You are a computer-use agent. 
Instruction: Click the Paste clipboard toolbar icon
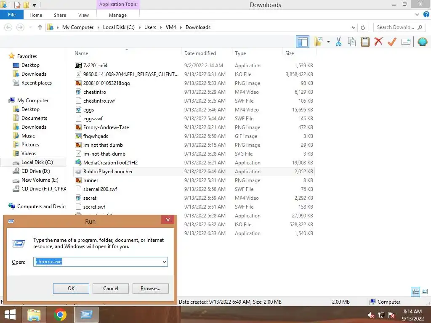(365, 42)
